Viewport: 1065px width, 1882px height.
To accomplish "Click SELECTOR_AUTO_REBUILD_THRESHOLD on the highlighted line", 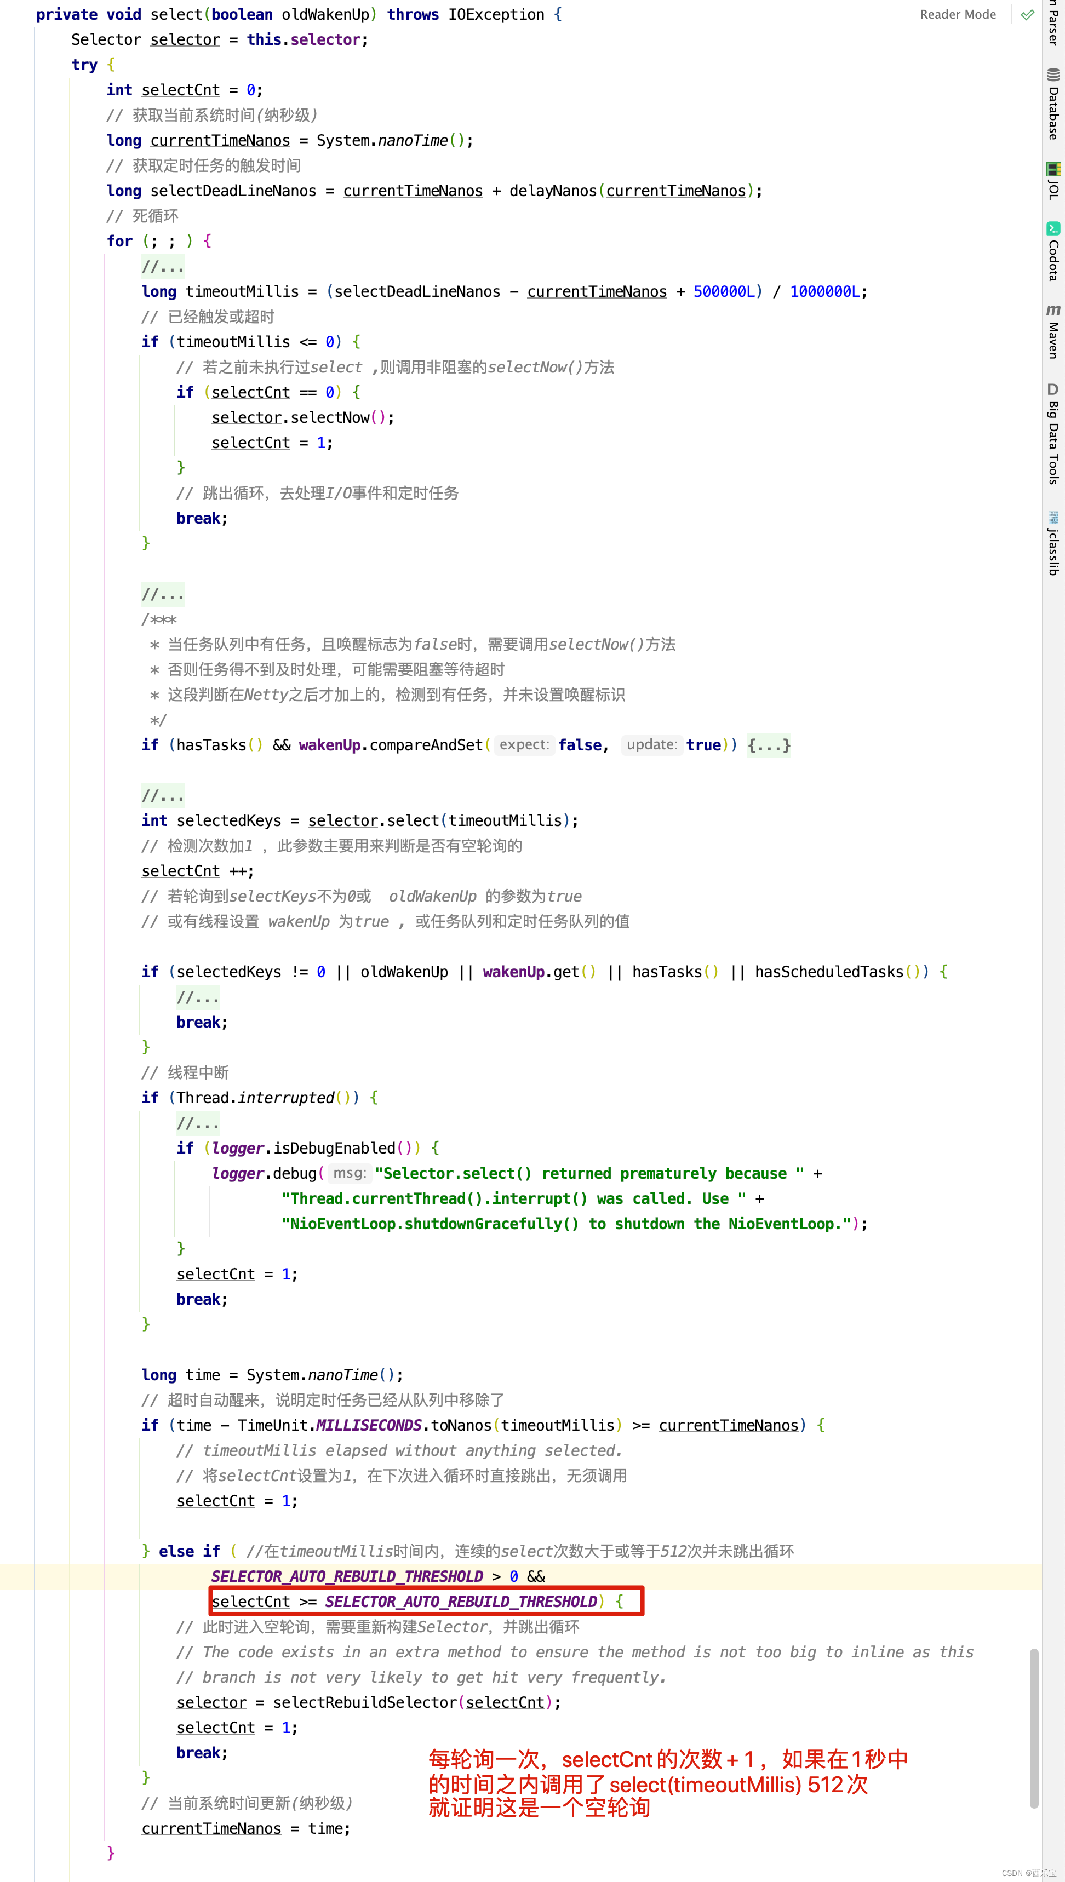I will (x=347, y=1576).
